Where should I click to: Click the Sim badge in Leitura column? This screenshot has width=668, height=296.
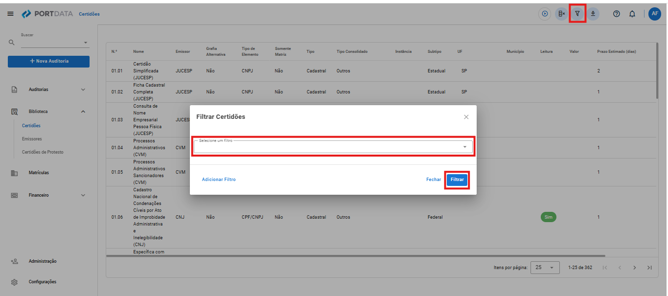point(548,217)
